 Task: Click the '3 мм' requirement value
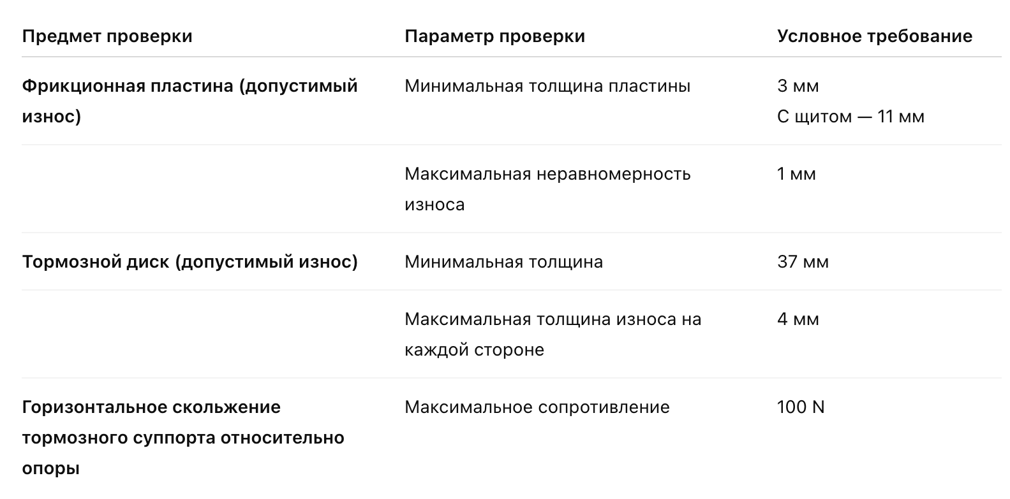tap(798, 86)
